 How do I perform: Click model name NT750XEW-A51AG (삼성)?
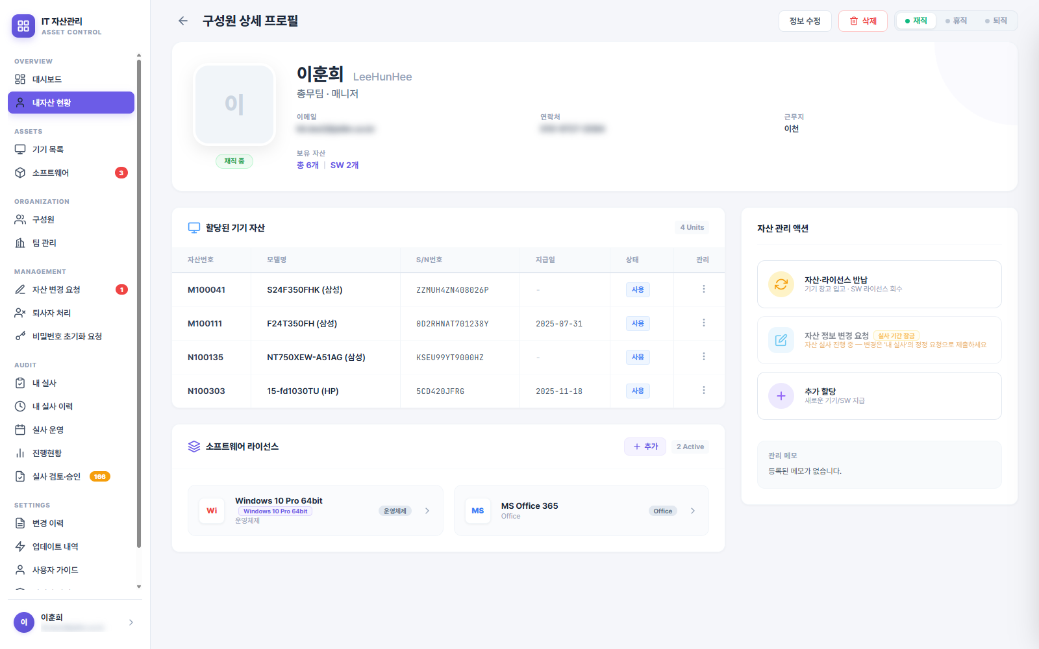tap(316, 357)
